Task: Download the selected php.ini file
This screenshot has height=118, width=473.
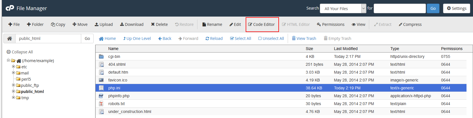Action: point(132,24)
